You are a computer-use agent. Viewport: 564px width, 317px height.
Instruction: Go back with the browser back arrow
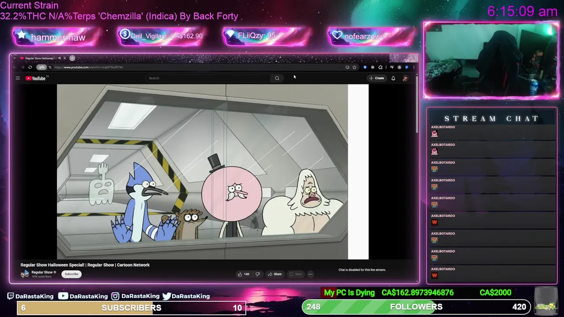coord(15,67)
